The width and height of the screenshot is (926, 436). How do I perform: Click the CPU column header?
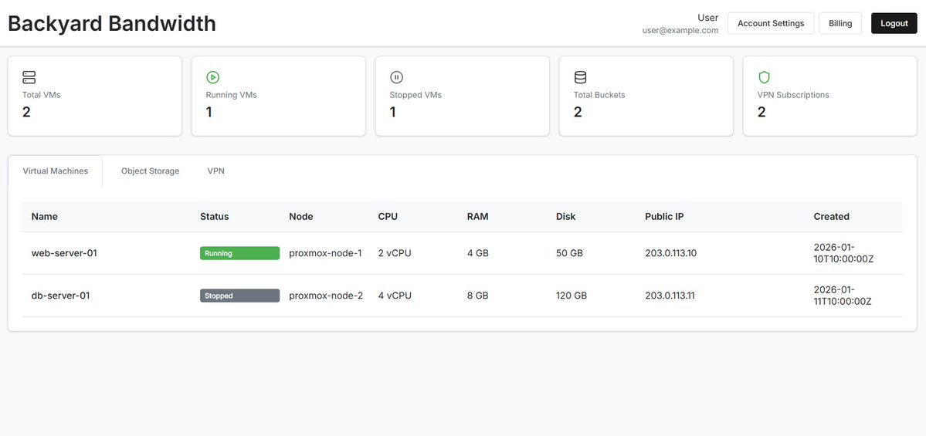(x=388, y=217)
